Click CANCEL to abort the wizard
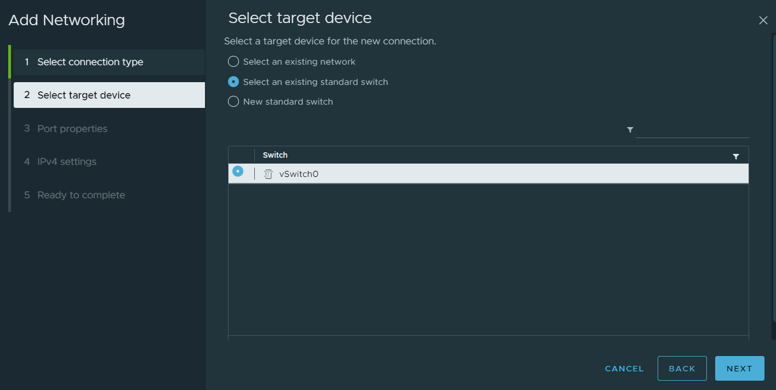 point(624,368)
